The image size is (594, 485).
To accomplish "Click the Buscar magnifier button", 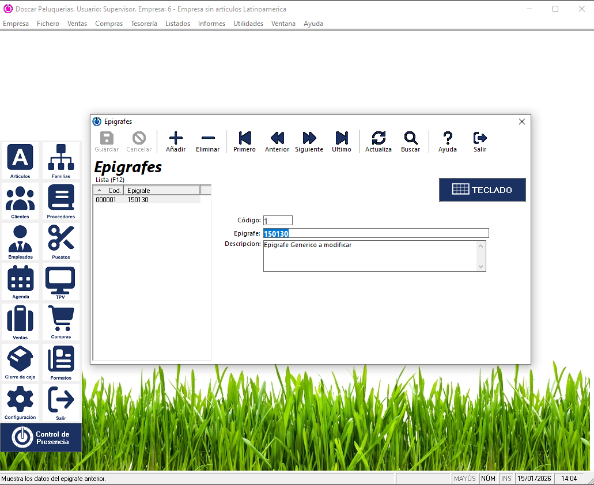I will point(410,142).
